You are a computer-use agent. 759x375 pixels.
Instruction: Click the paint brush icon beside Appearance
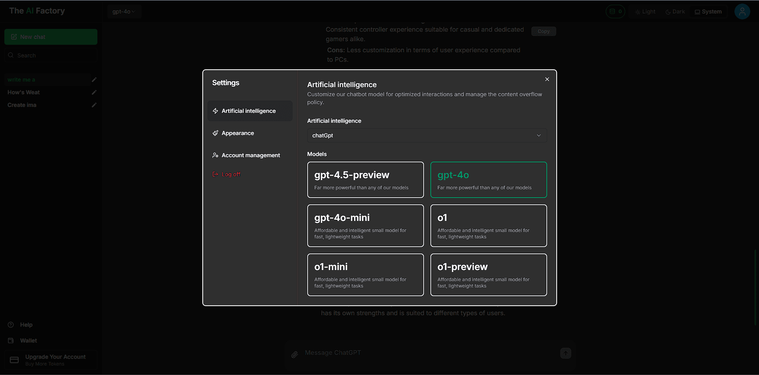pos(215,133)
